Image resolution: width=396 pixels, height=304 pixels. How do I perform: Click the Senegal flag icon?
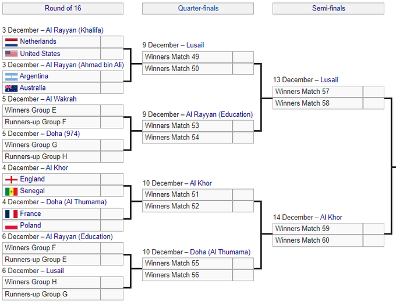[11, 191]
